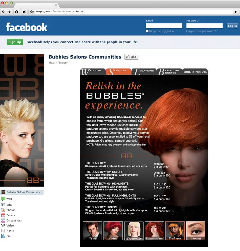Reload the page with refresh icon
Screen dimensions: 240x251
point(17,12)
